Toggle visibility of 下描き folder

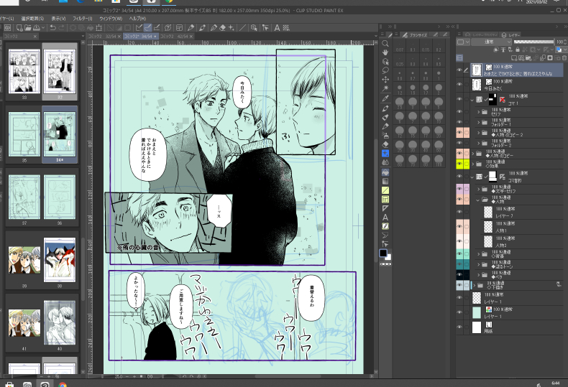click(459, 285)
